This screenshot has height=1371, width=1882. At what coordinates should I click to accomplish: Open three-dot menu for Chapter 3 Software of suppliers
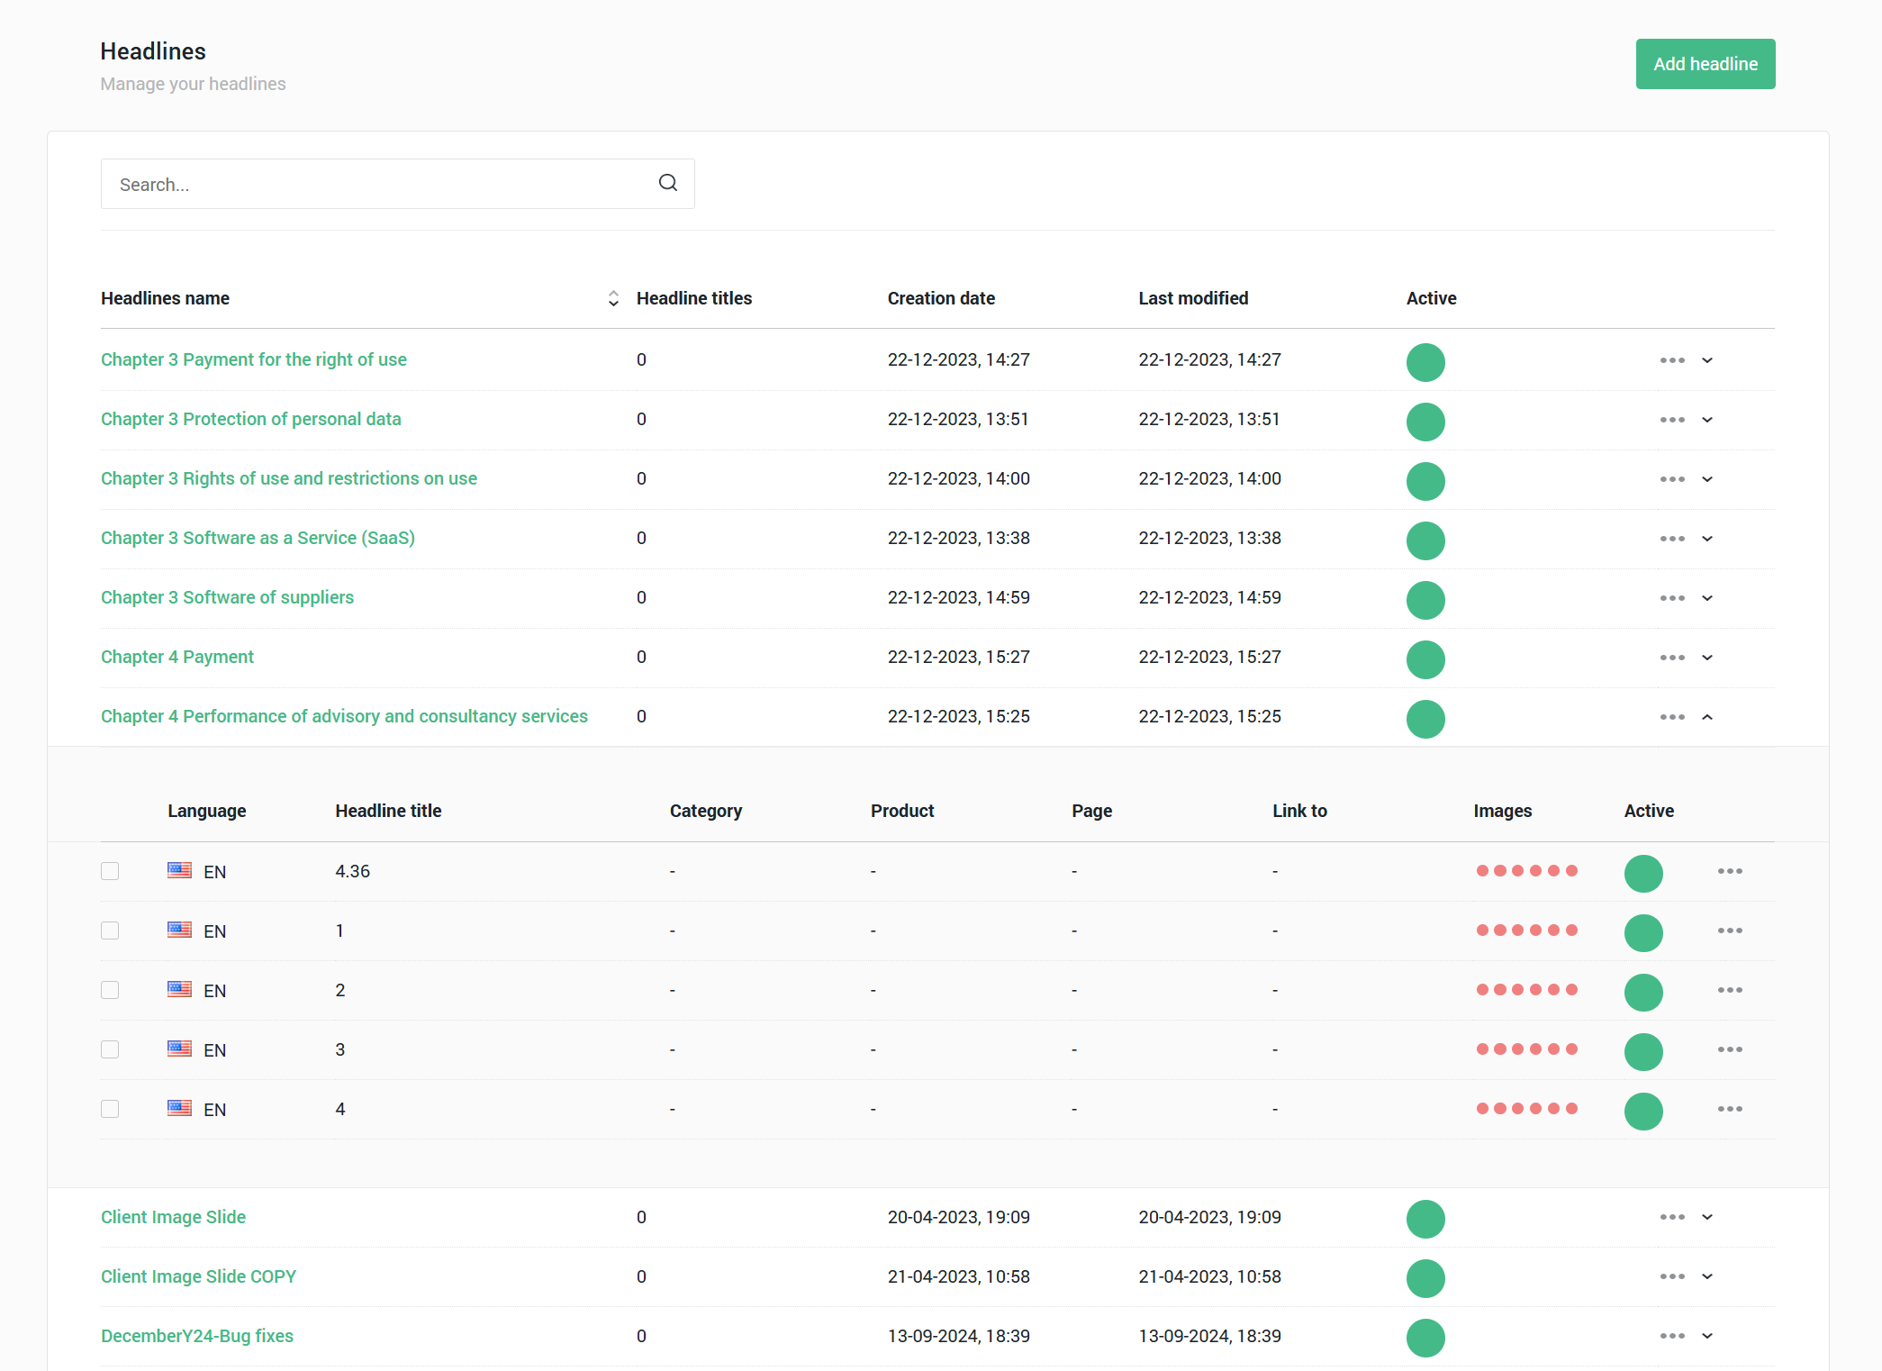point(1671,598)
